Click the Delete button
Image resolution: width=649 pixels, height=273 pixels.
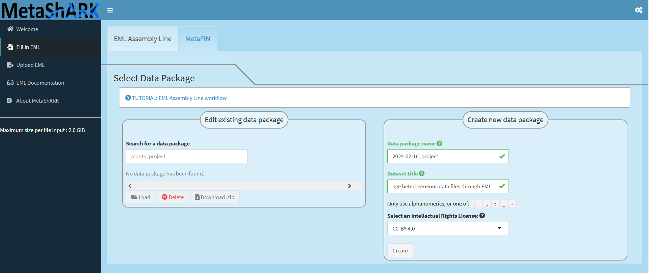coord(173,197)
